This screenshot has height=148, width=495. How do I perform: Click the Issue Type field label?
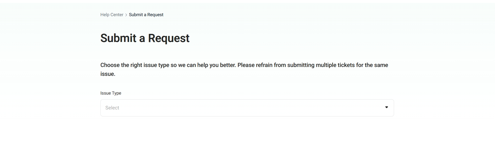pos(111,93)
